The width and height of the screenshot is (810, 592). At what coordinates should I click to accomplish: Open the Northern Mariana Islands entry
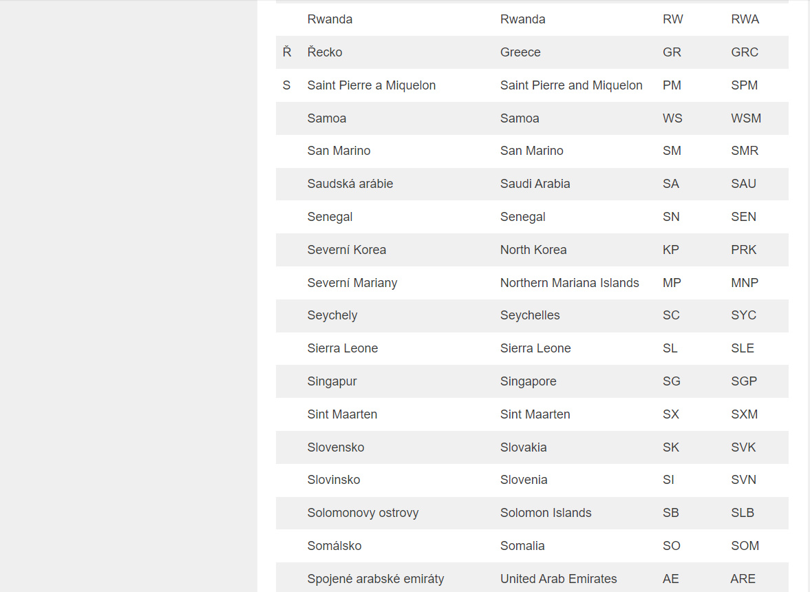(x=569, y=283)
